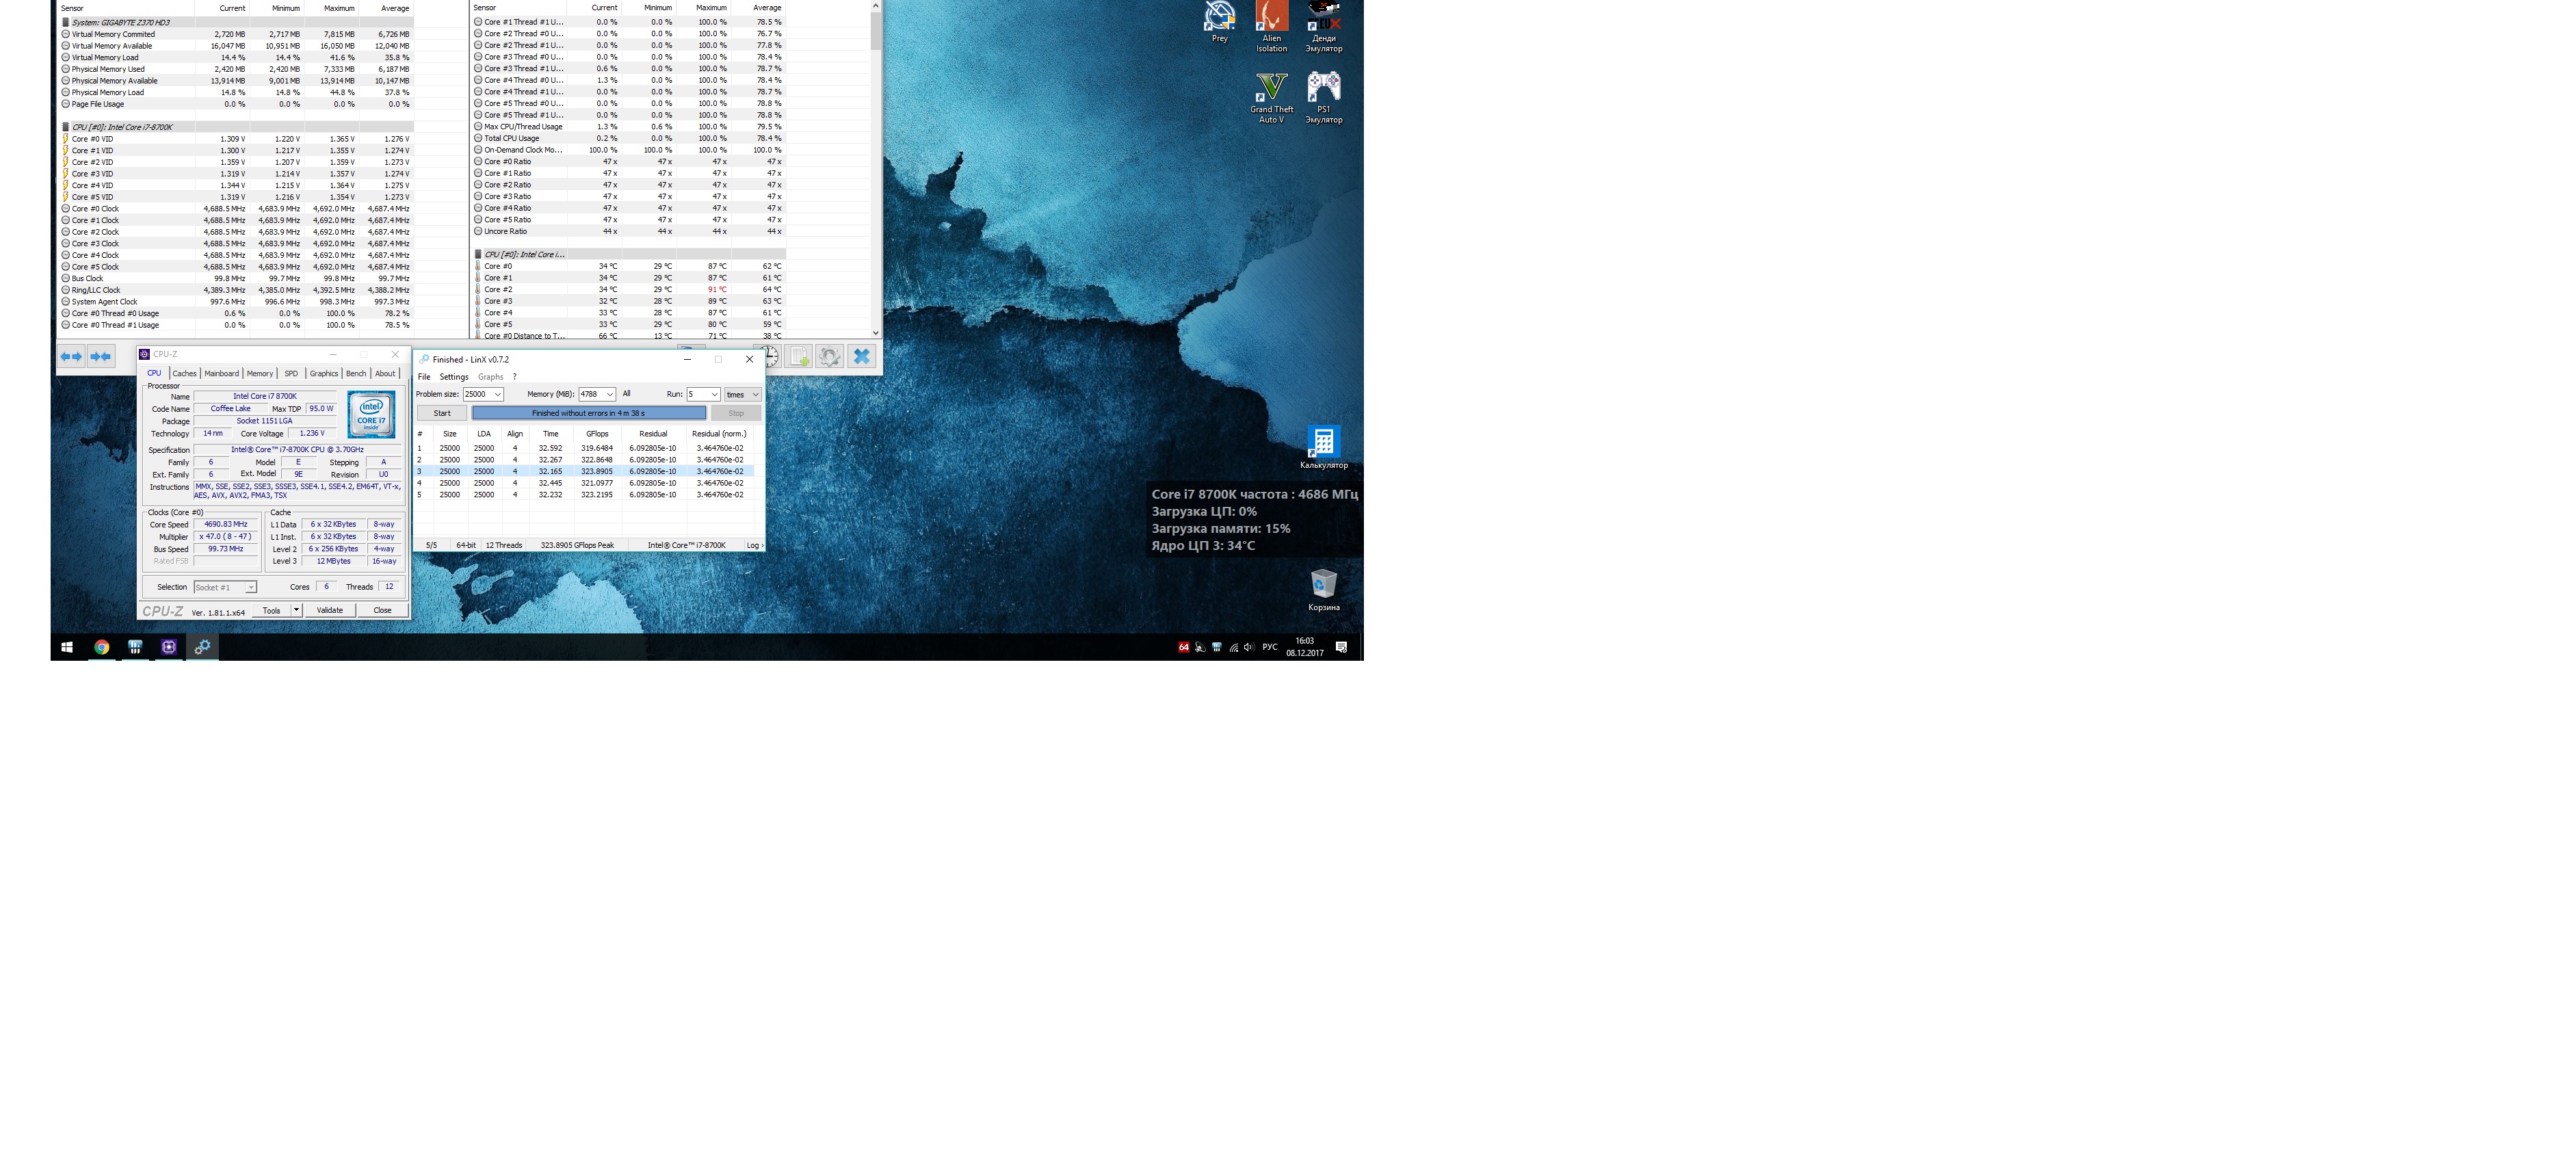
Task: Click All memory link in LinX
Action: tap(626, 394)
